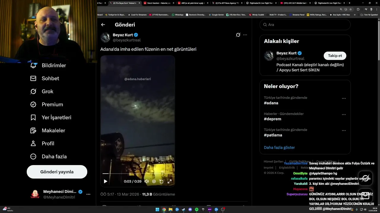380x213 pixels.
Task: Open more options on the Beyaz Kurt post
Action: point(245,35)
